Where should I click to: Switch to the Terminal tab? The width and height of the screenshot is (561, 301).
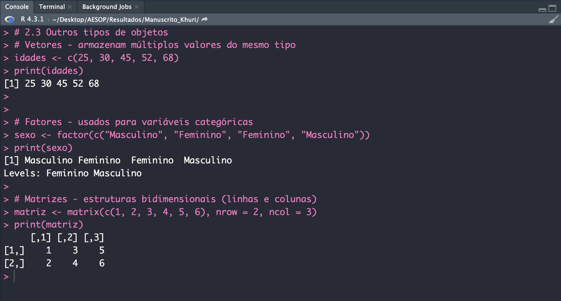(52, 7)
